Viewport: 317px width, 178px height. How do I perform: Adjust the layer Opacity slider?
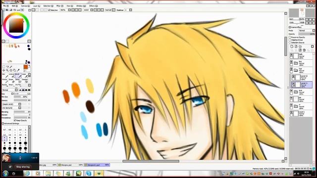(x=307, y=34)
